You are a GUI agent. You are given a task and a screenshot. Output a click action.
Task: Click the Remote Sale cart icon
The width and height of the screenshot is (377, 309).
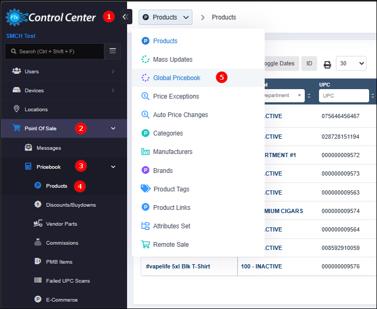(146, 244)
